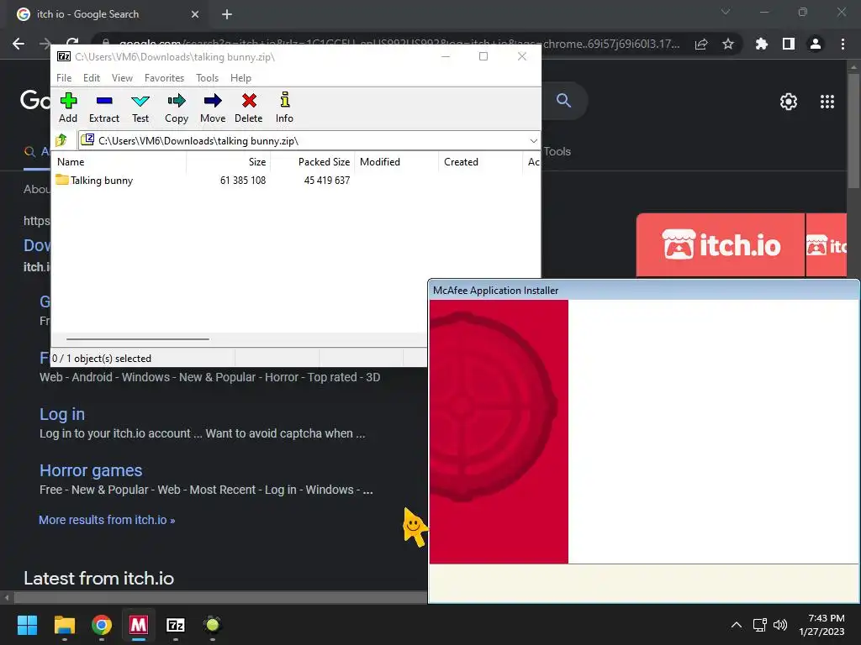Open the View menu in 7-Zip

122,78
